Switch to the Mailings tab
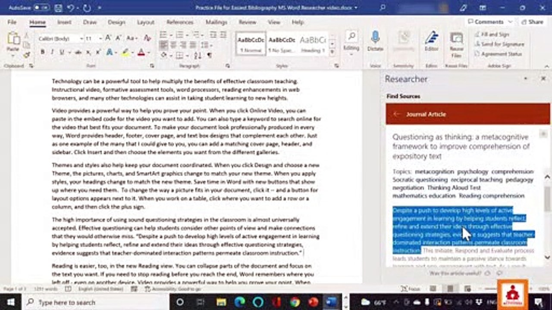The image size is (552, 310). point(216,22)
